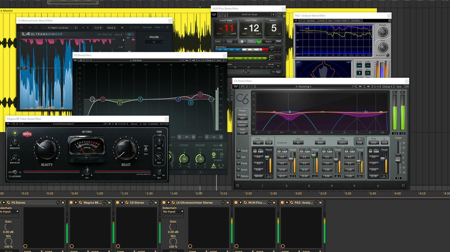
Task: Click Setup A in the L4 toolbar
Action: click(x=111, y=28)
